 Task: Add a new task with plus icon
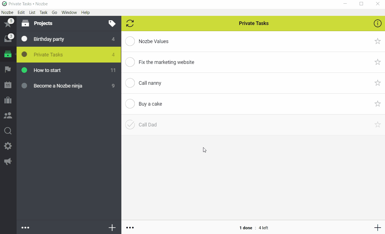(x=377, y=228)
